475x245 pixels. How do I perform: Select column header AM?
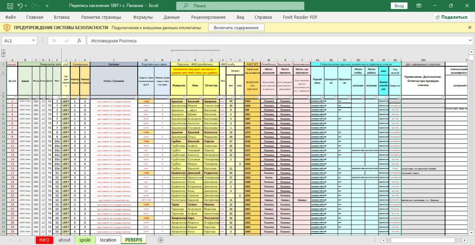coord(423,60)
